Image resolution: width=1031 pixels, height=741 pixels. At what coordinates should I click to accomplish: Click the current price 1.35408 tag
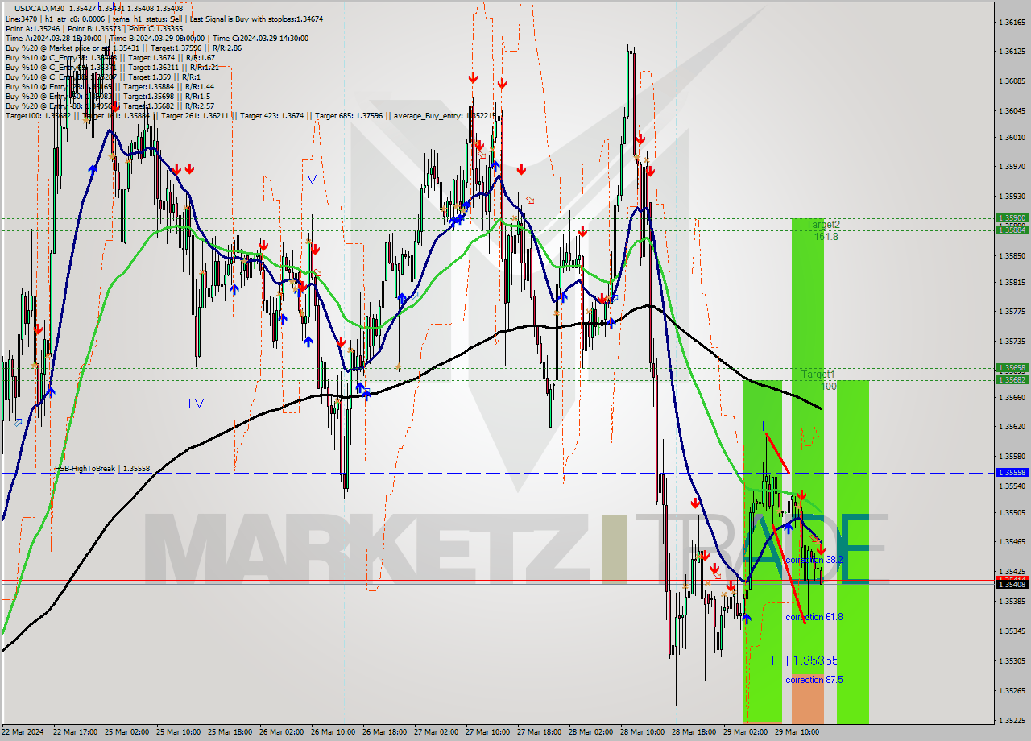coord(1012,584)
